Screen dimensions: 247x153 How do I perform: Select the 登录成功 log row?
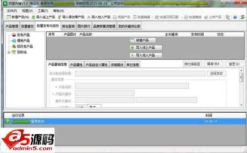125,121
